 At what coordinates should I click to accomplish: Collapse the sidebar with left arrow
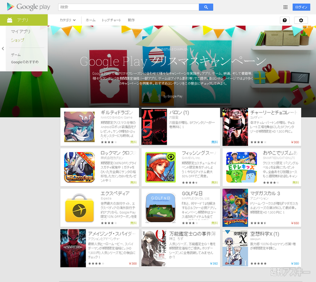[3, 48]
